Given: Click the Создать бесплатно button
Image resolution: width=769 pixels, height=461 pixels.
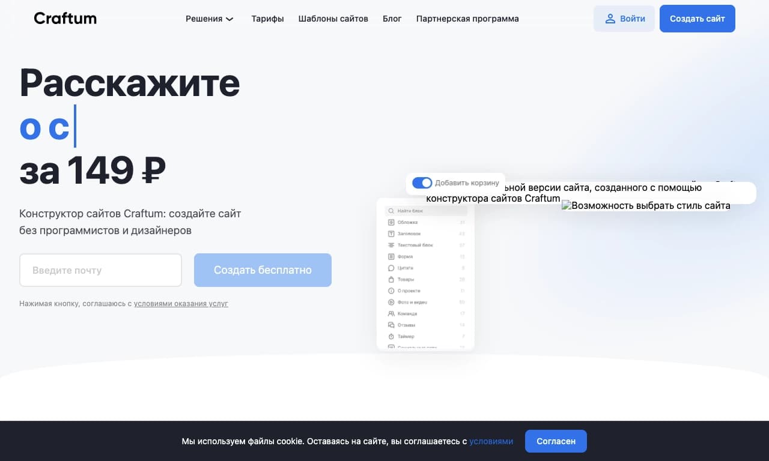Looking at the screenshot, I should (x=263, y=270).
